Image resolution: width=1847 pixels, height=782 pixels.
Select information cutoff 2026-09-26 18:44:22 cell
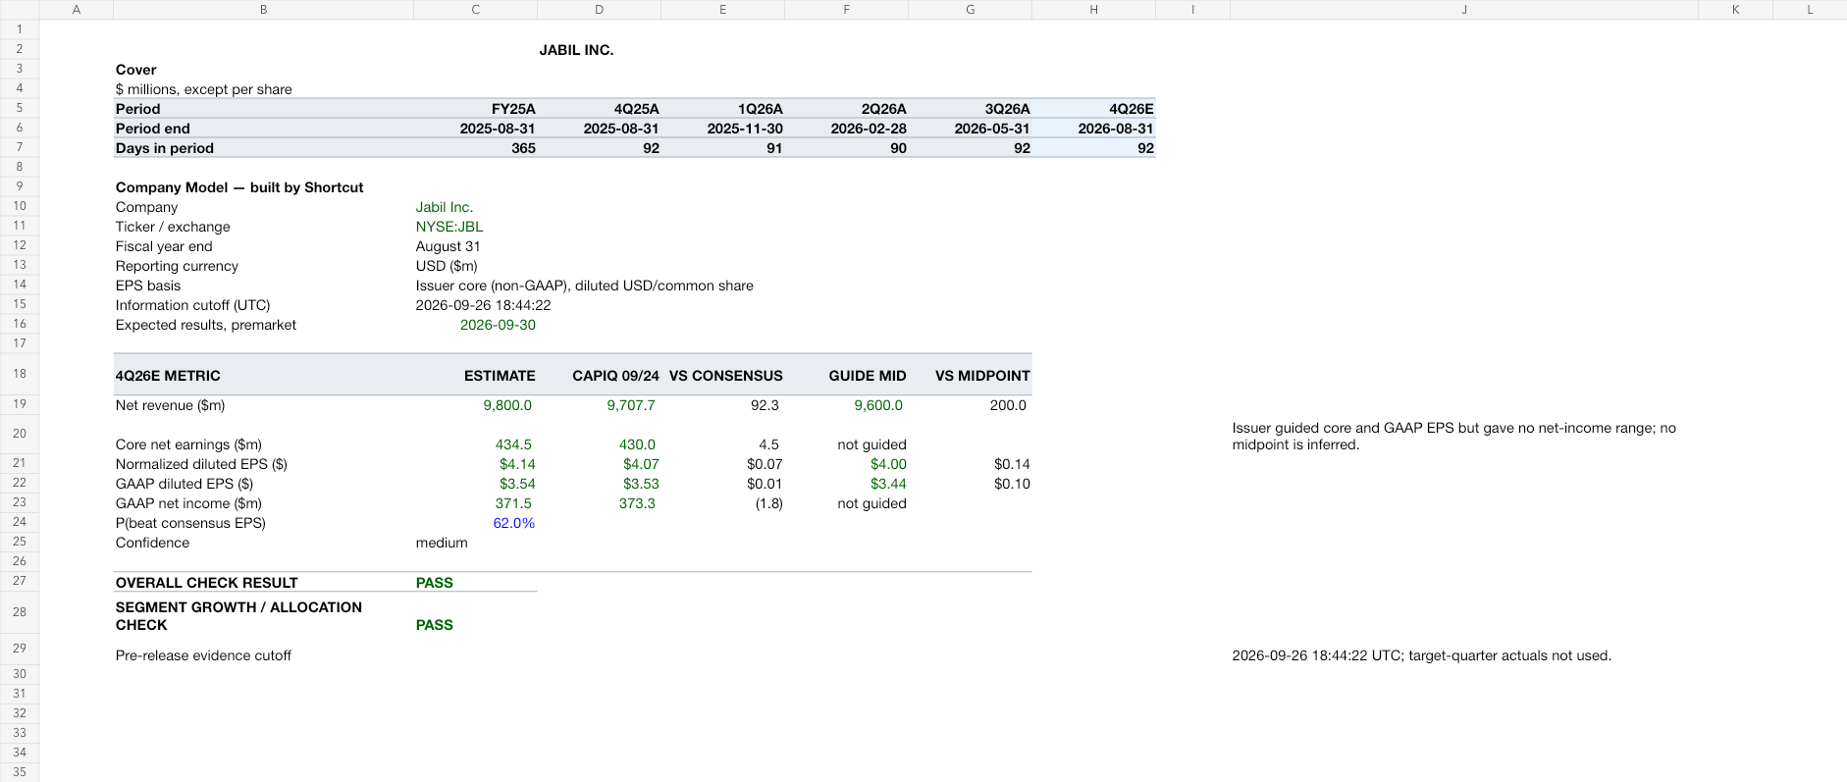(x=483, y=305)
